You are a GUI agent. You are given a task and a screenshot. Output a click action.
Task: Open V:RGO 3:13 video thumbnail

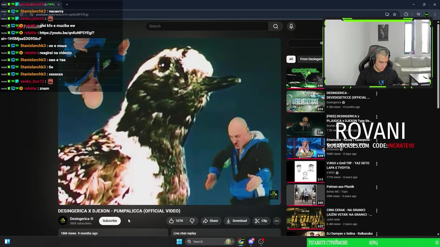tap(305, 171)
